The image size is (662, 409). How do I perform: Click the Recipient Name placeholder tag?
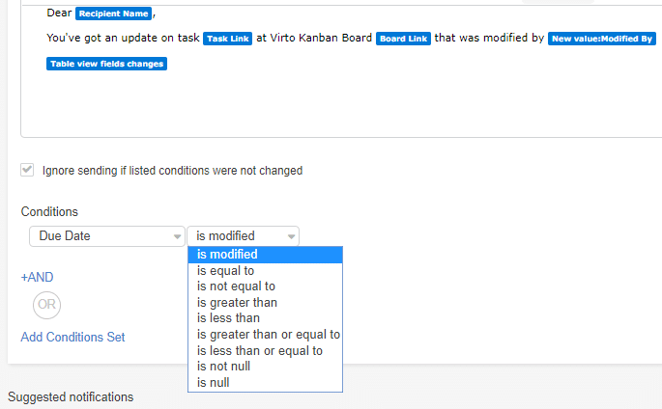[114, 14]
